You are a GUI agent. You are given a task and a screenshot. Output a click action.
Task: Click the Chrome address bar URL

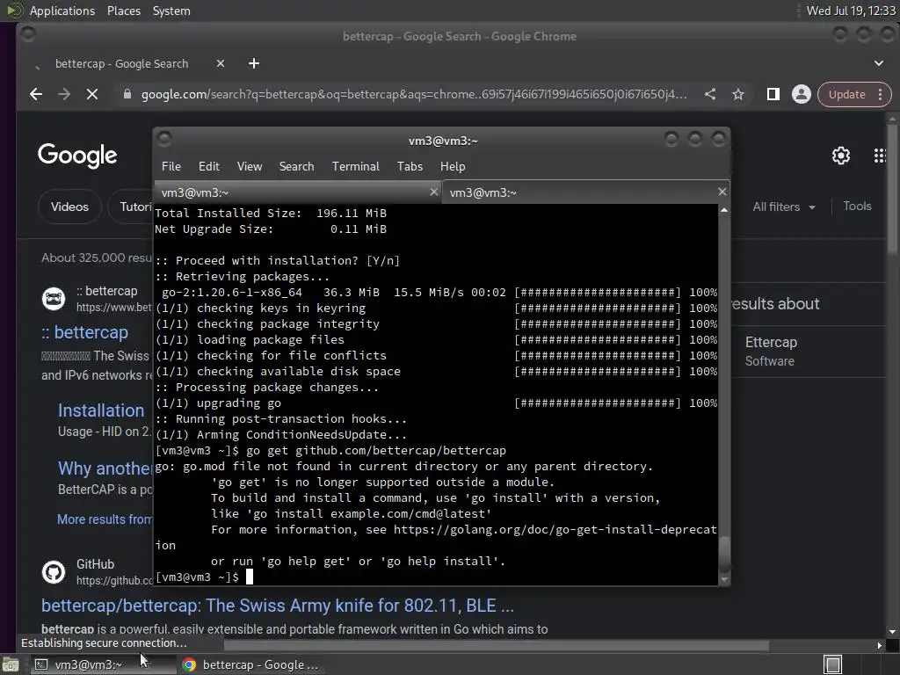pyautogui.click(x=414, y=94)
